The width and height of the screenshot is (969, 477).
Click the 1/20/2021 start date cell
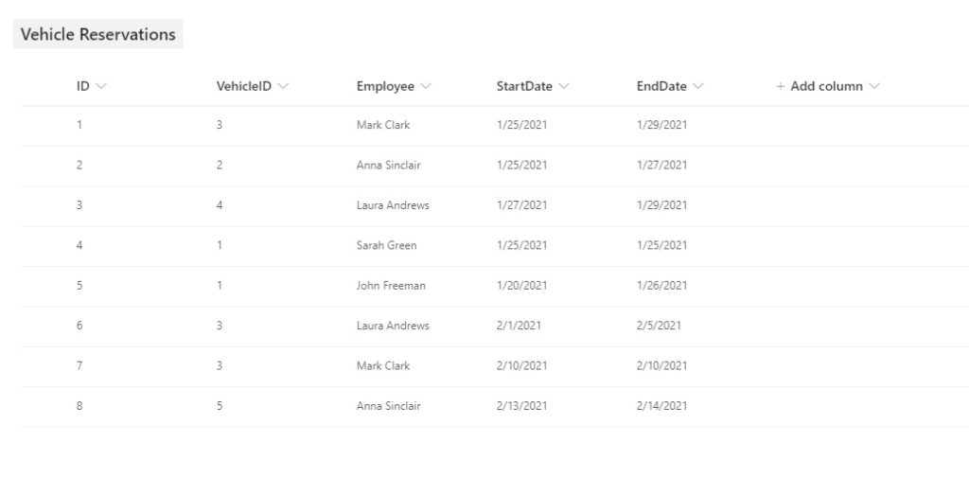coord(521,286)
